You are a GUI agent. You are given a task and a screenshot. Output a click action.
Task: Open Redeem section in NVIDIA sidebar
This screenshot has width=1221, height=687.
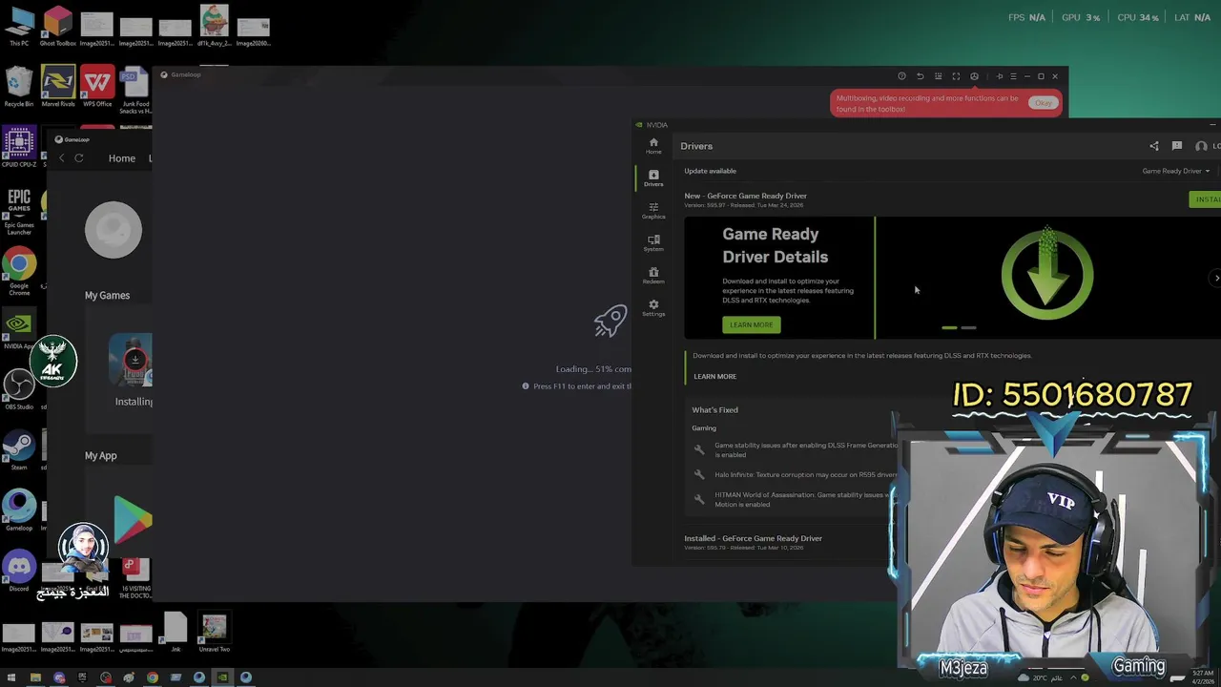point(653,275)
